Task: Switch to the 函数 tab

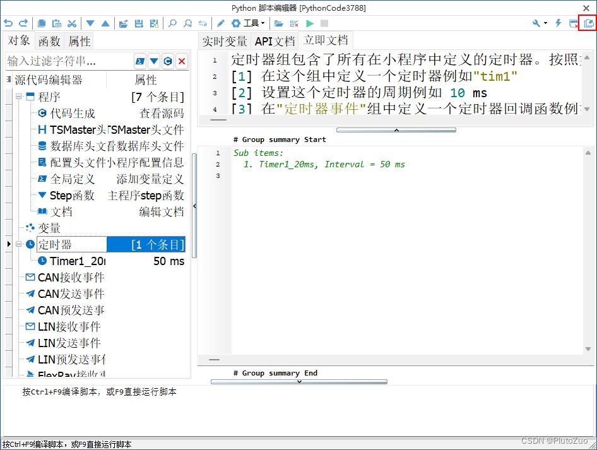Action: 49,41
